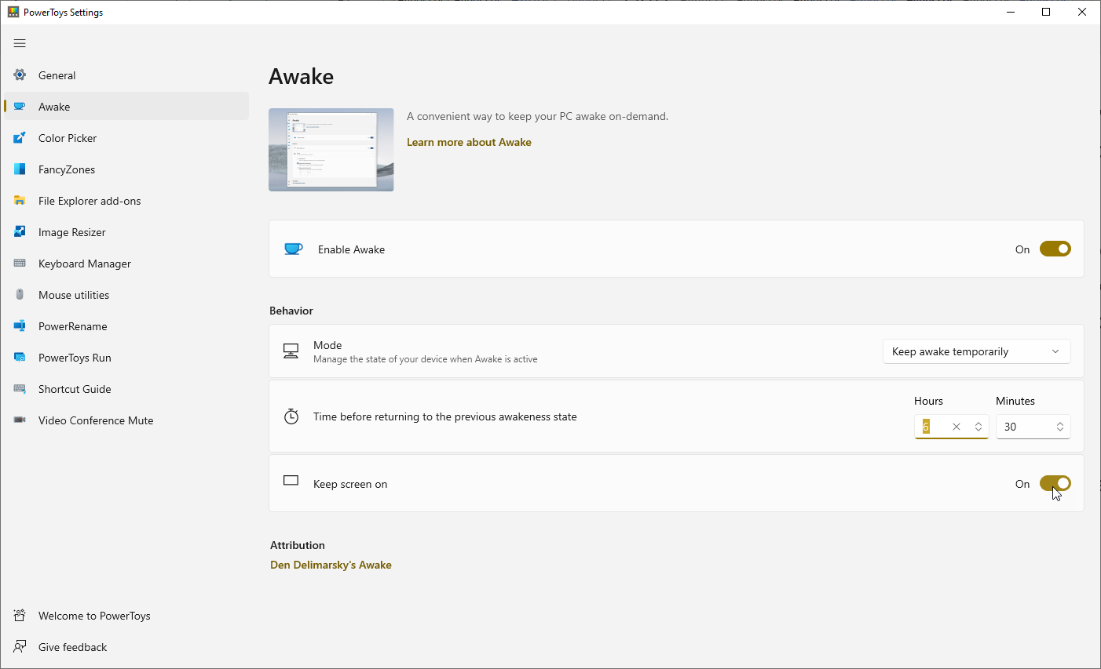Click the Video Conference Mute camera icon

pyautogui.click(x=20, y=420)
